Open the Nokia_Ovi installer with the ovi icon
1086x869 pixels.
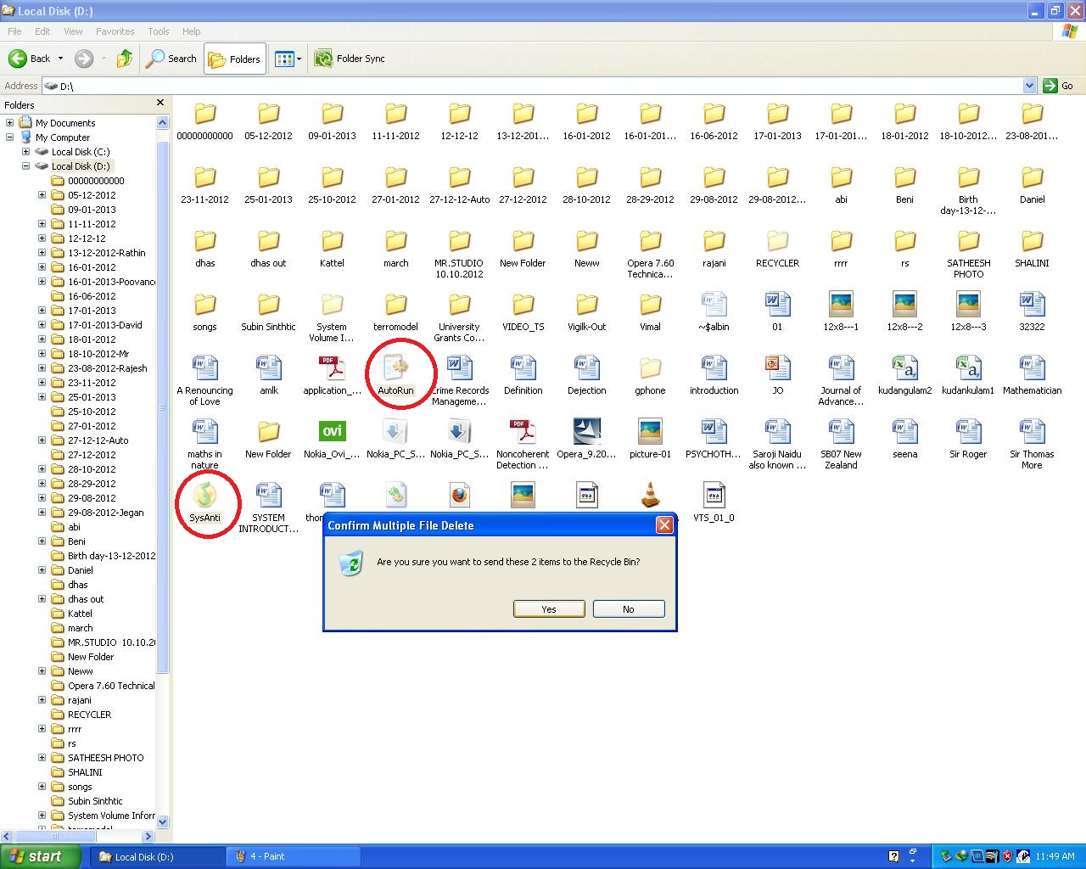(331, 433)
